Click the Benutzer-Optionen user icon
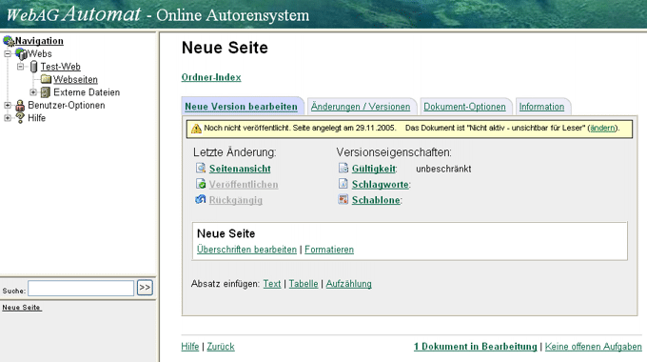The width and height of the screenshot is (647, 362). [20, 106]
